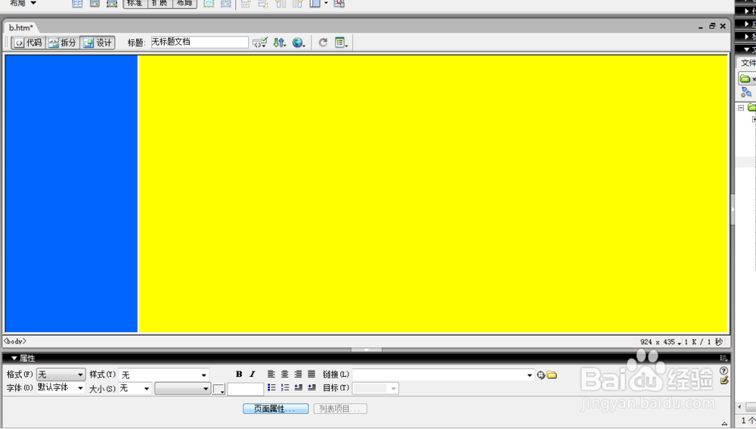The height and width of the screenshot is (429, 756).
Task: Click the text color hex value field
Action: point(246,388)
